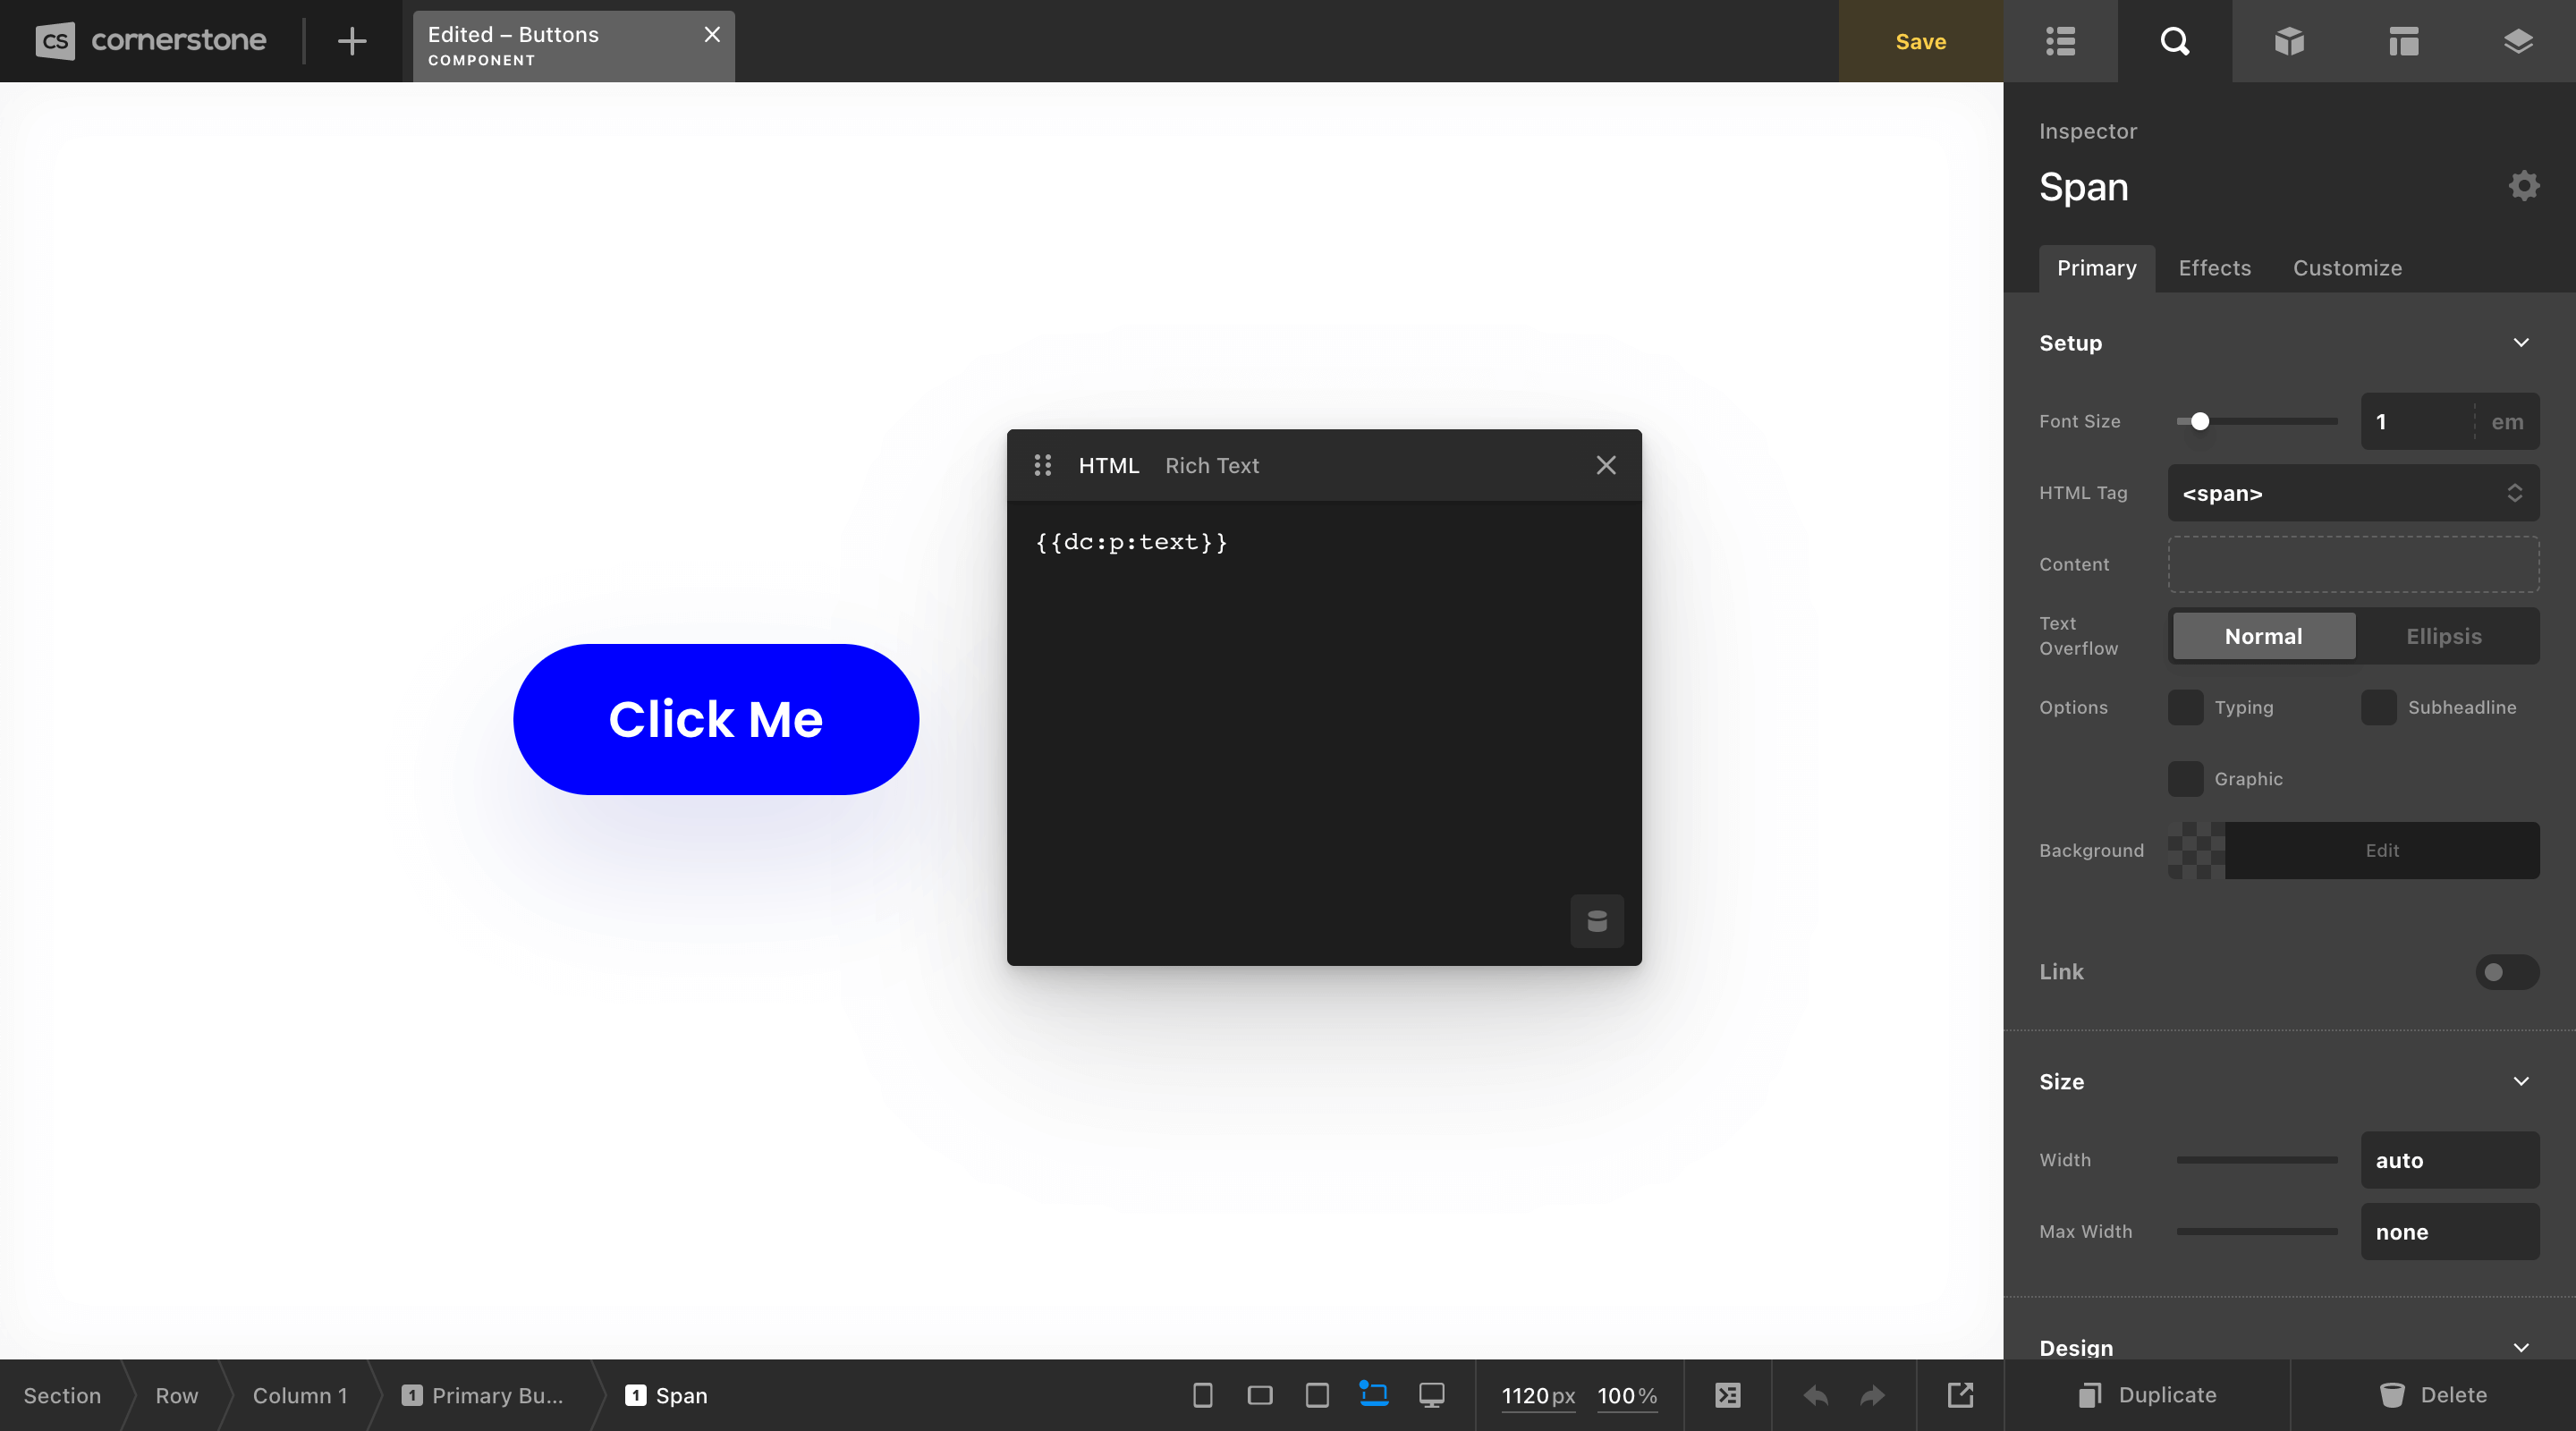Toggle the Link switch on
Screen dimensions: 2576x1431
click(x=2506, y=972)
